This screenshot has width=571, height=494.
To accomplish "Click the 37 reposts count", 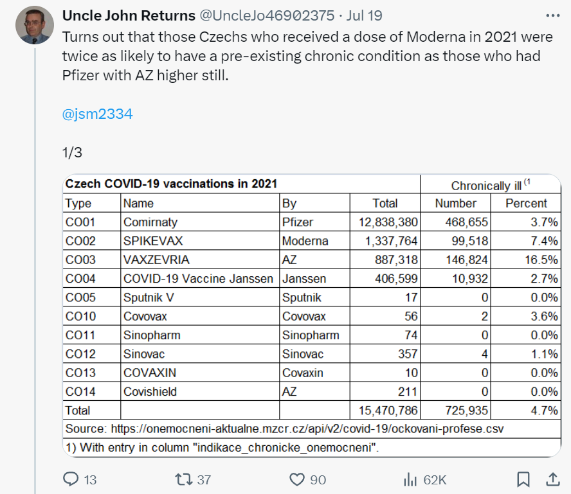I will click(x=204, y=479).
